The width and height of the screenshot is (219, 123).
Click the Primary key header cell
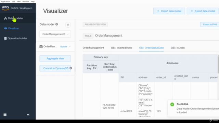point(101,57)
